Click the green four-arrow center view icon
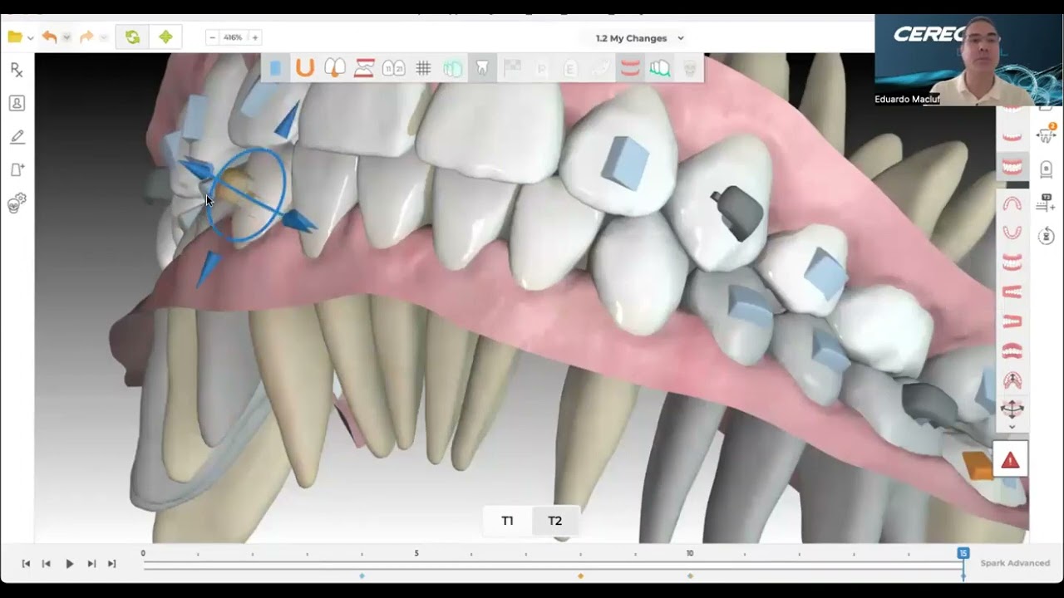Screen dimensions: 1064x598 (165, 37)
